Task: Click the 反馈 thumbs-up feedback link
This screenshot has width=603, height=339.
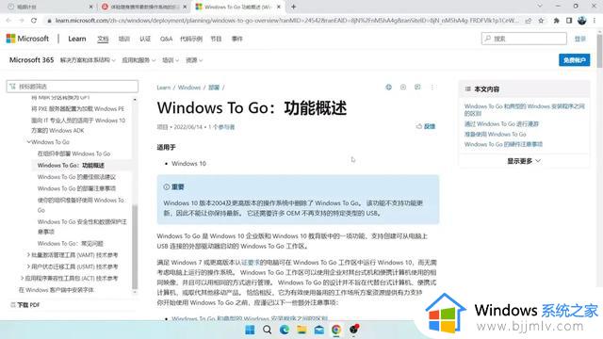Action: pos(426,126)
